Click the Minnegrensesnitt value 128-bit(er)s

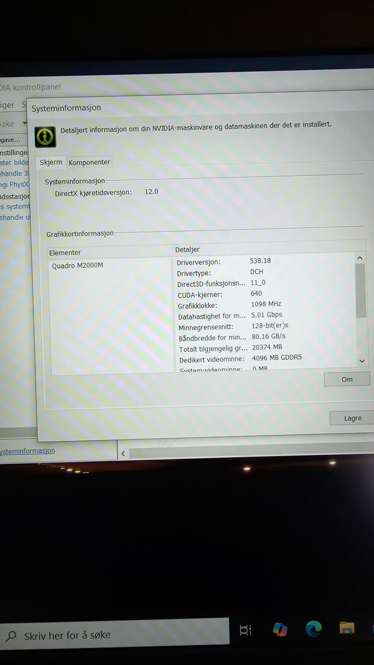pos(270,325)
